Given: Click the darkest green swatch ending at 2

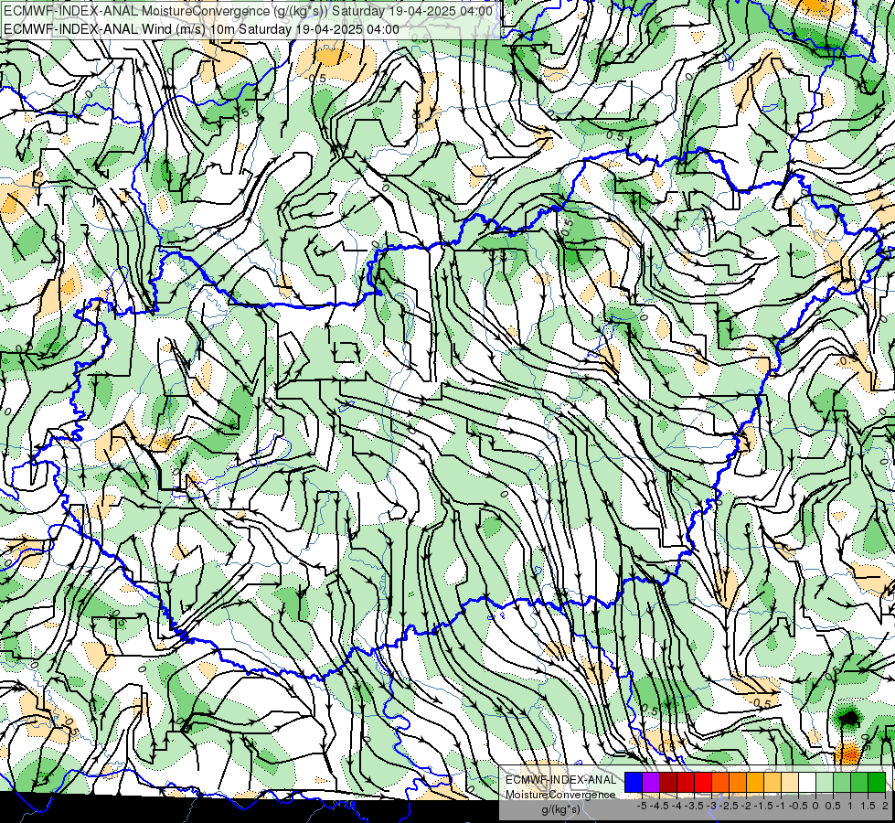Looking at the screenshot, I should (x=877, y=783).
